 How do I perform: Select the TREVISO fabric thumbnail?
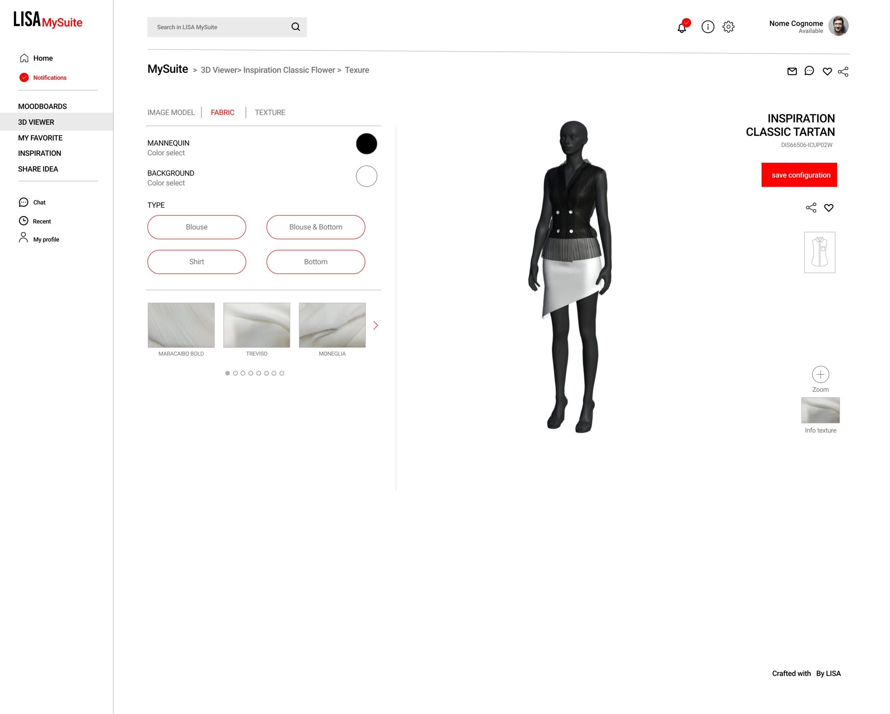pos(257,325)
